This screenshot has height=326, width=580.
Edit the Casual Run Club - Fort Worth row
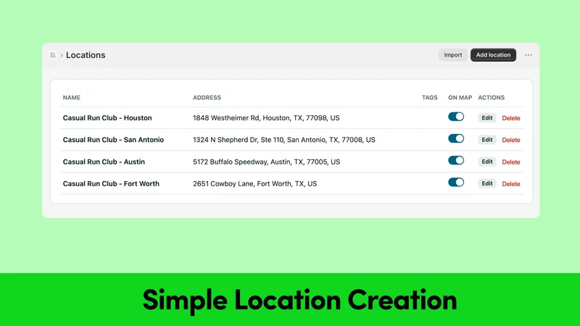(x=486, y=183)
